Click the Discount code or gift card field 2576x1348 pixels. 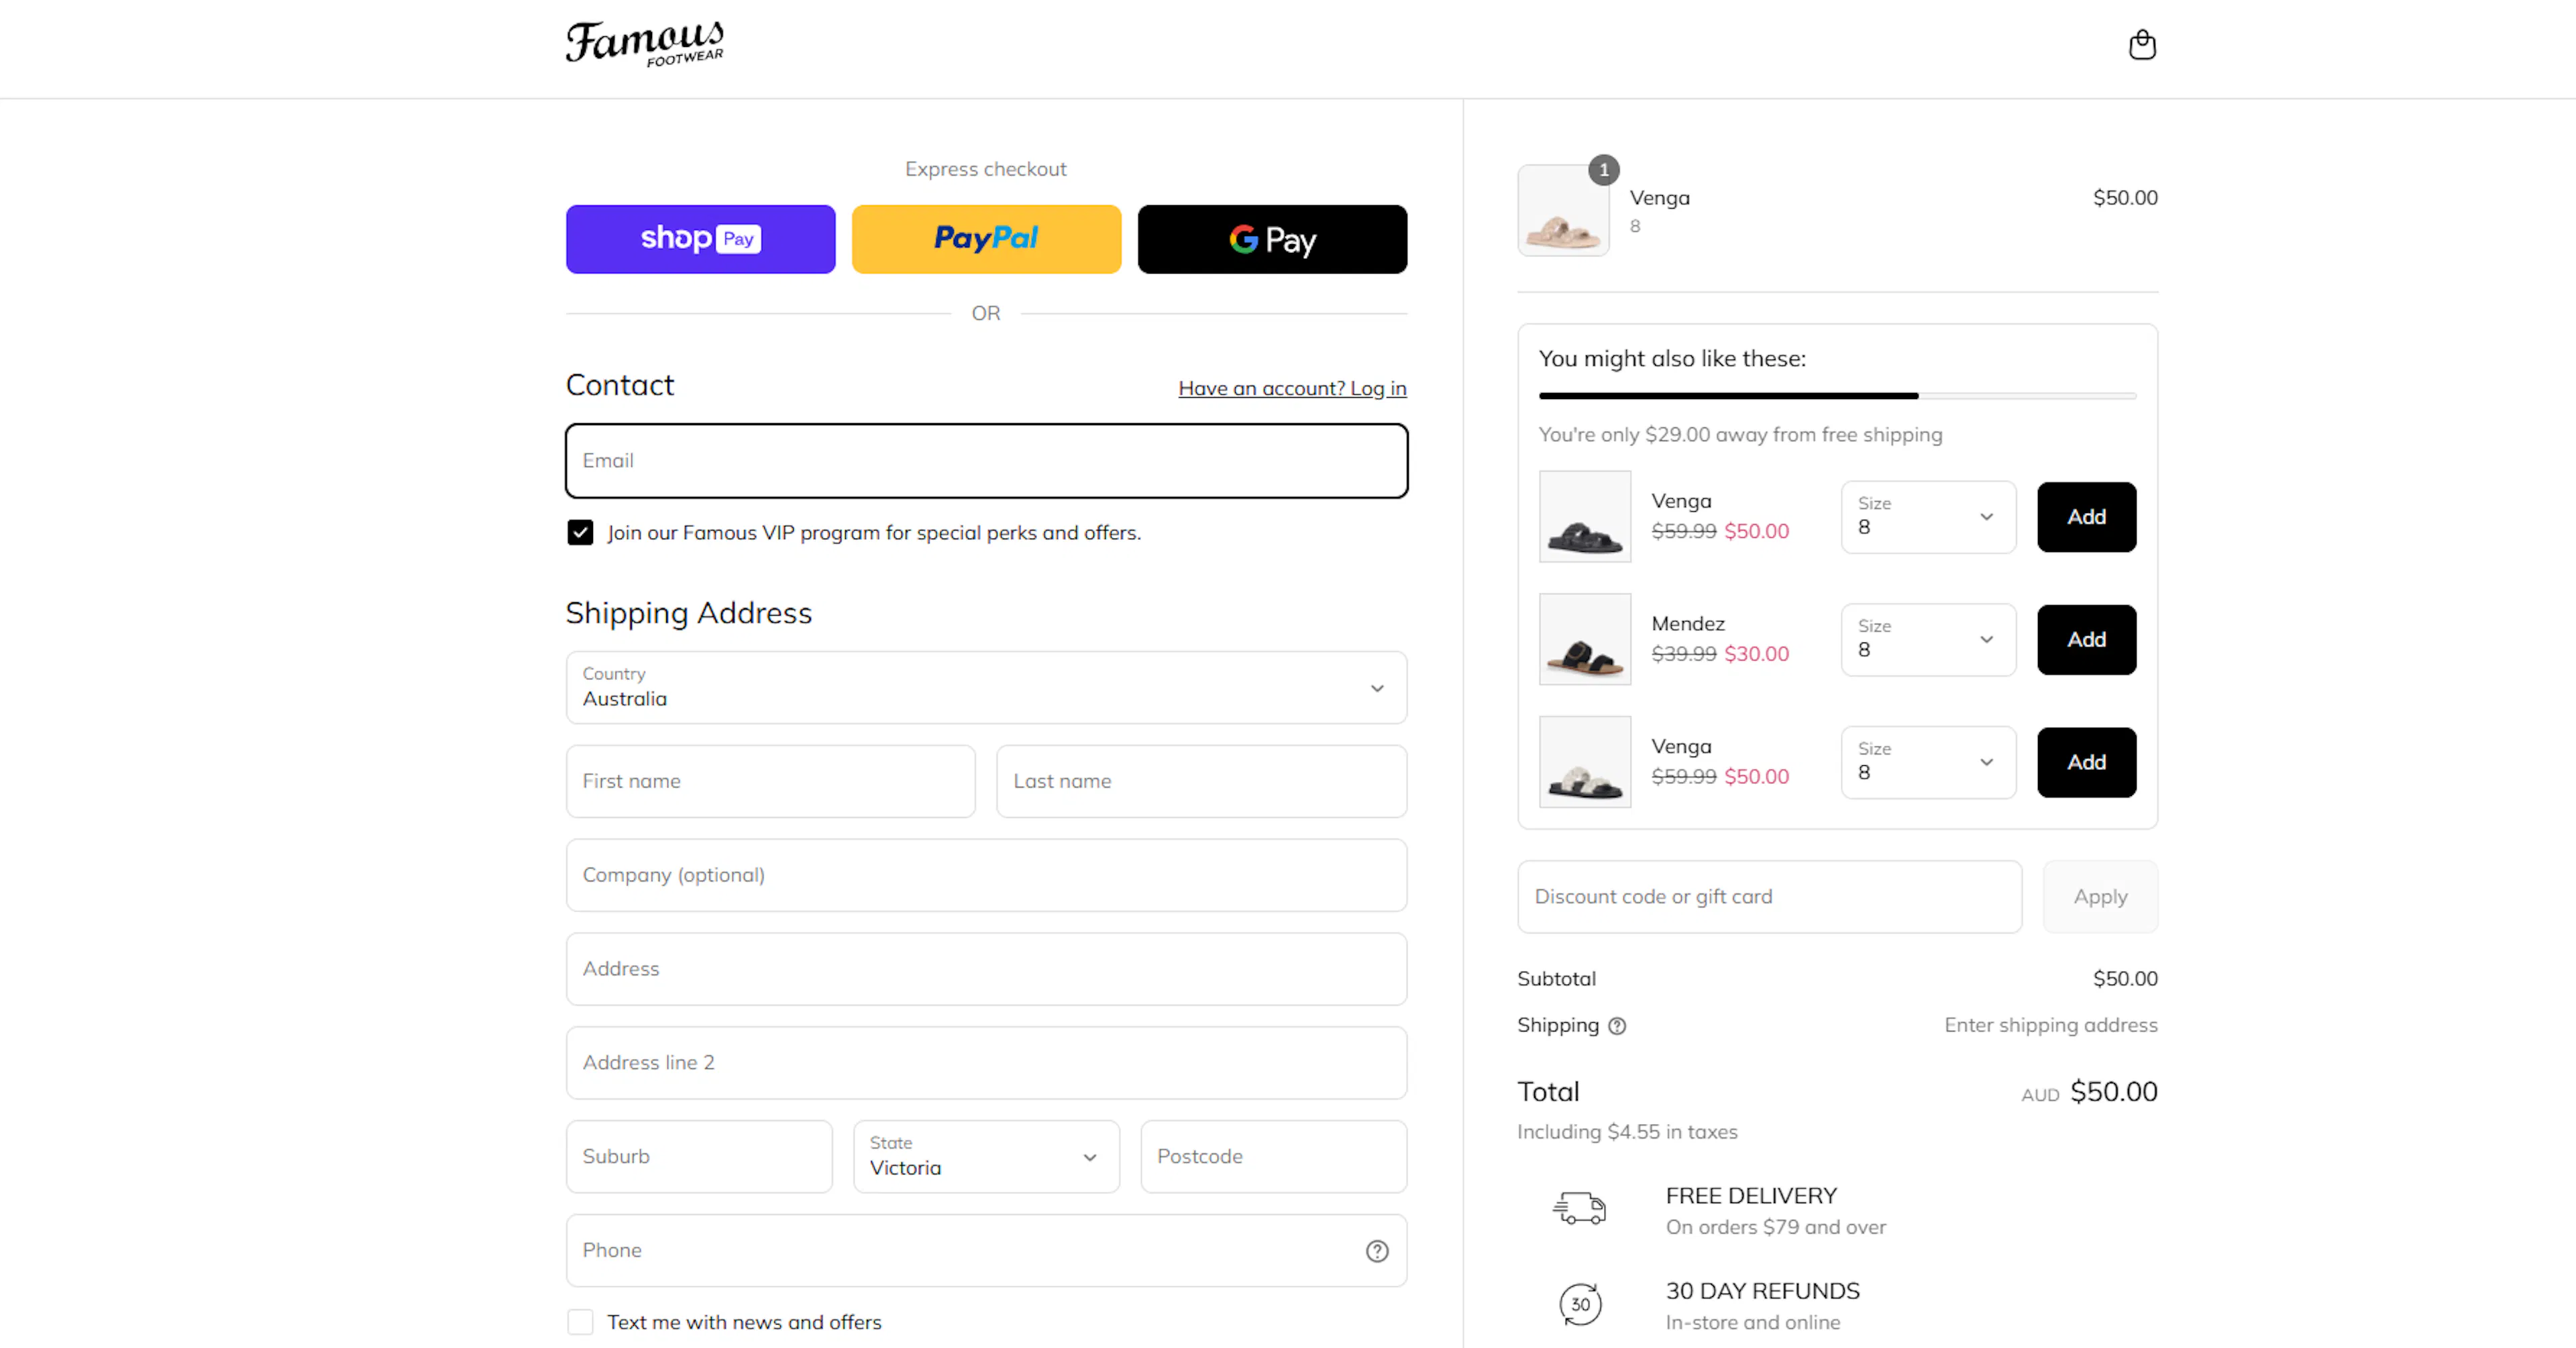click(1769, 897)
